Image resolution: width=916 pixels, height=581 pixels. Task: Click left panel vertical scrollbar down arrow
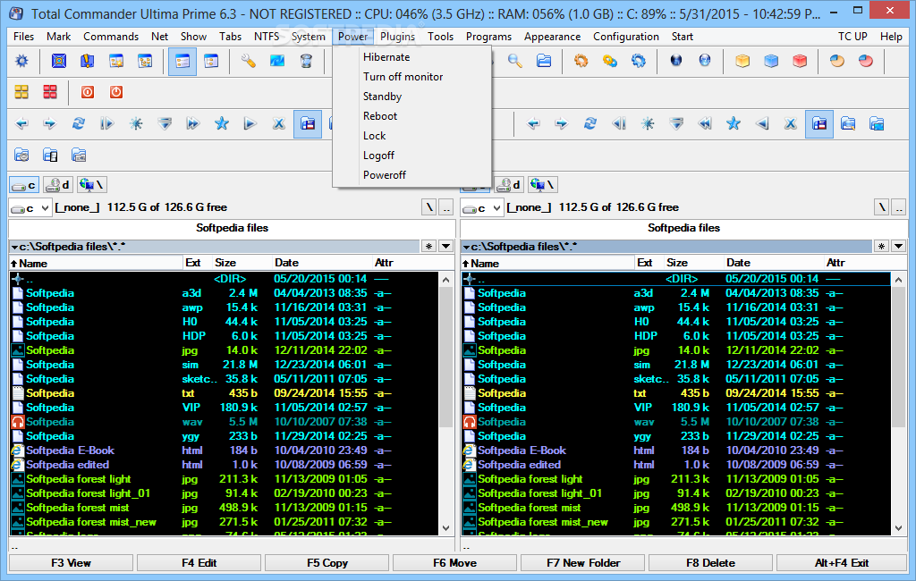445,528
